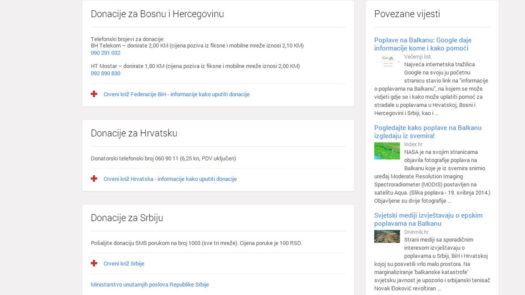Click red cross icon beside Crveni križ Srbije
The image size is (525, 295).
(x=94, y=263)
